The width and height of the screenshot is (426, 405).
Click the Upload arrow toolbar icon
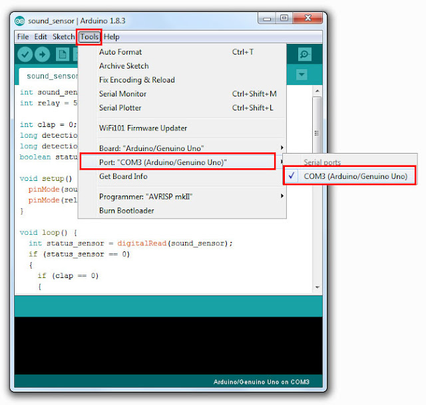tap(42, 55)
